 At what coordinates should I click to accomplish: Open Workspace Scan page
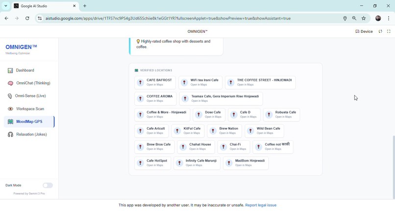tap(29, 109)
